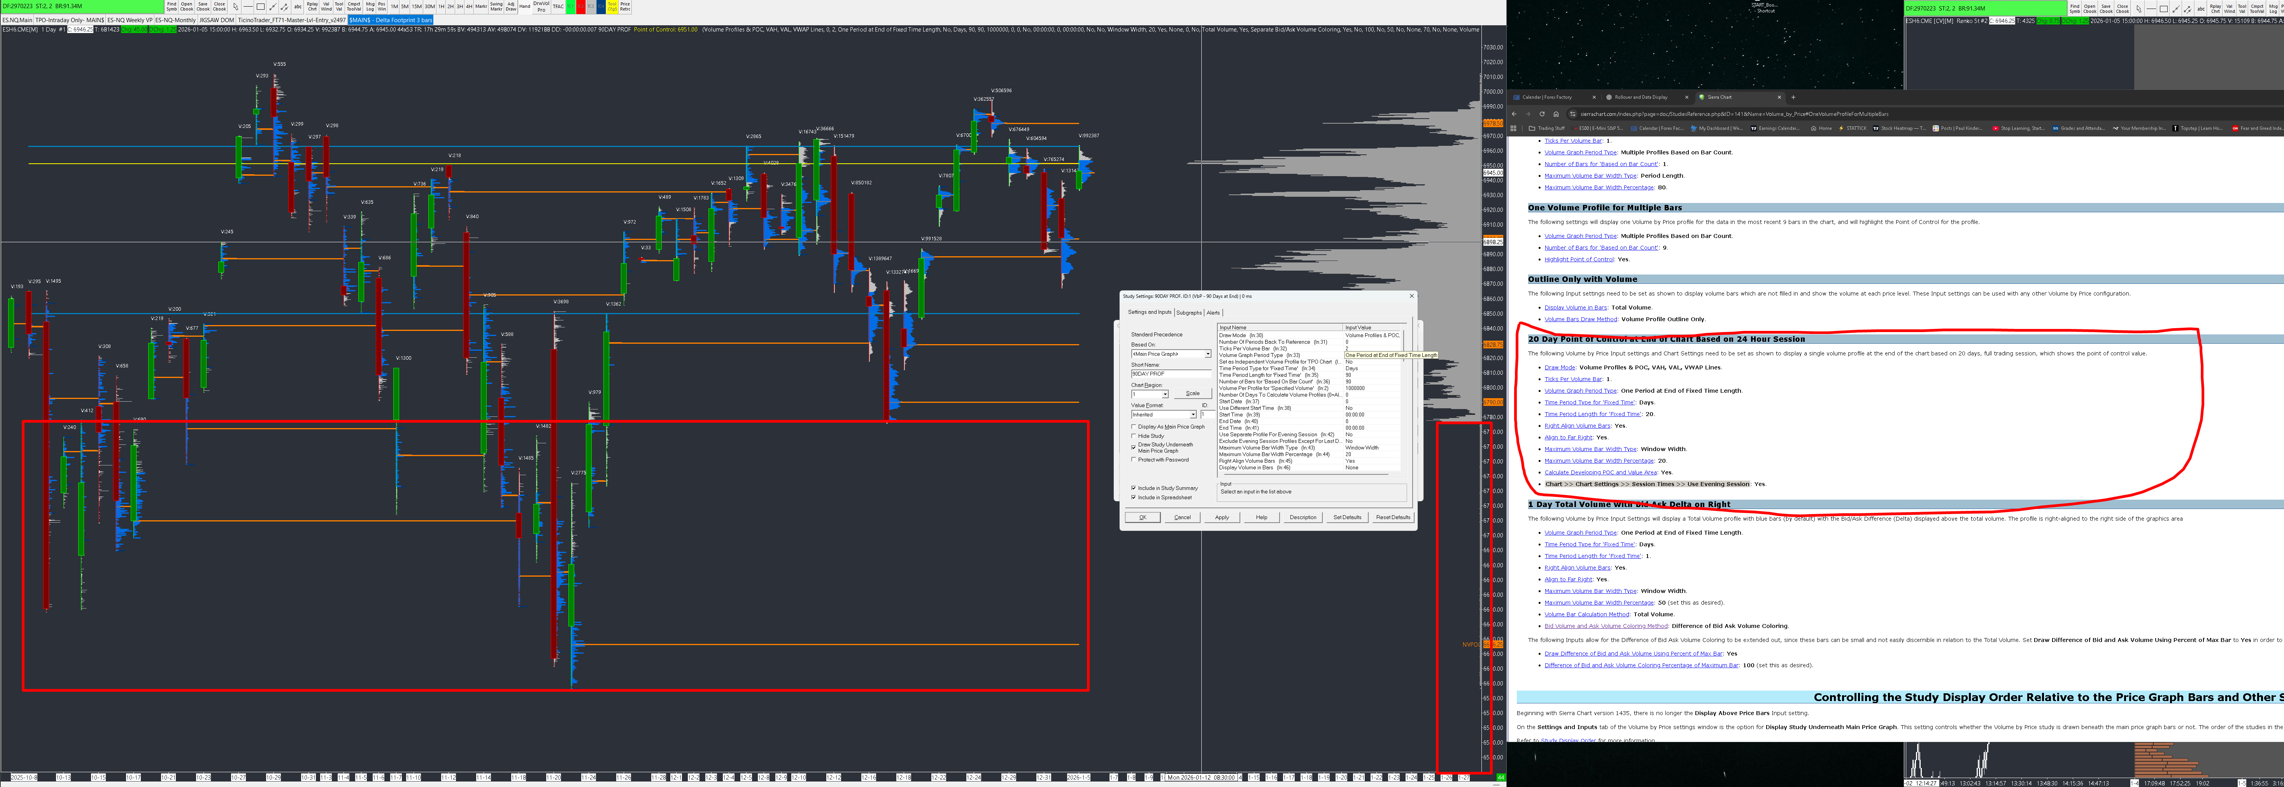Check the Hide Study checkbox
The image size is (2284, 787).
click(1133, 436)
